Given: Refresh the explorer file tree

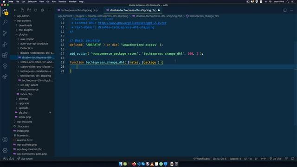Looking at the screenshot, I should coord(36,10).
